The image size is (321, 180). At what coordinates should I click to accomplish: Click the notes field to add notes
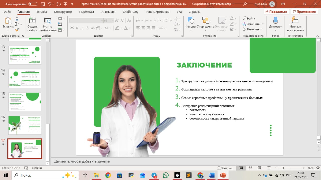click(x=186, y=161)
